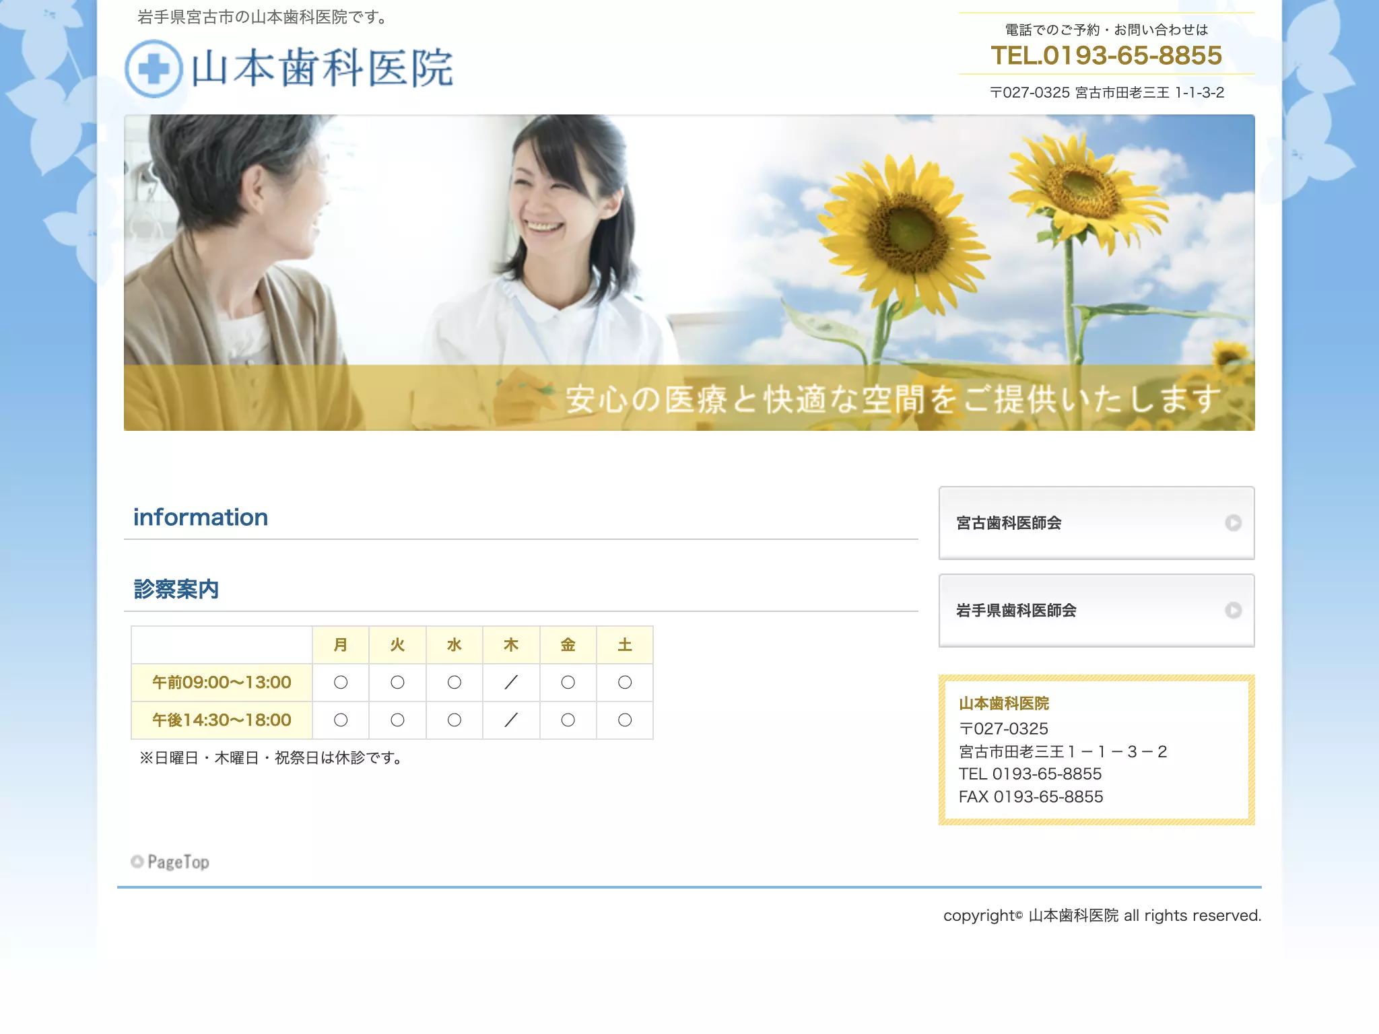
Task: Click the PageTop link
Action: coord(170,862)
